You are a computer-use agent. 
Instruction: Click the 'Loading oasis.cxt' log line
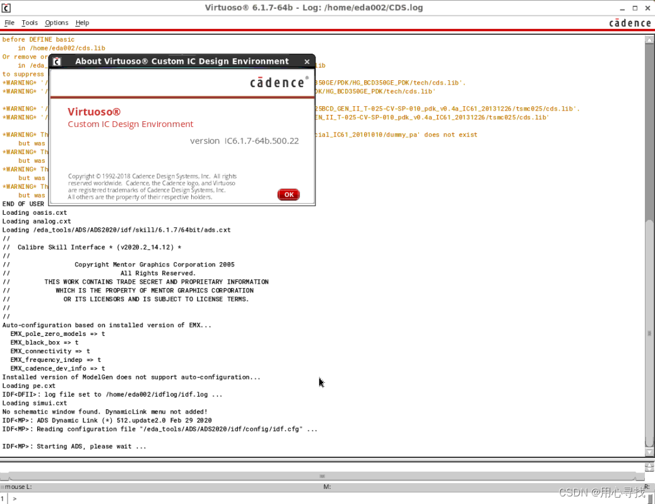pyautogui.click(x=35, y=212)
